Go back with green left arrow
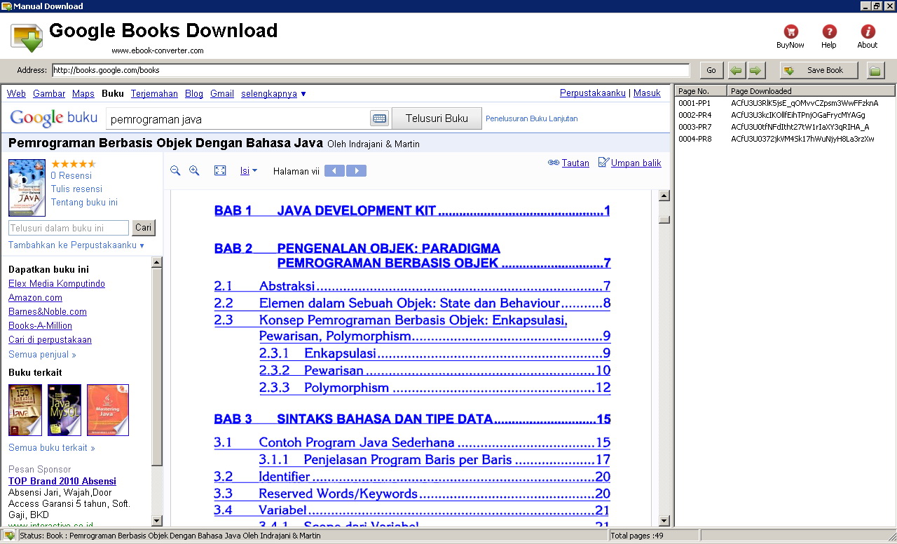The image size is (897, 544). [737, 70]
